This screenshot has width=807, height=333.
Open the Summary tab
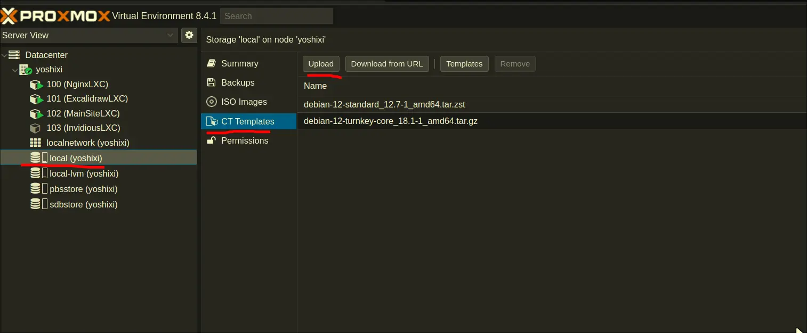tap(239, 63)
